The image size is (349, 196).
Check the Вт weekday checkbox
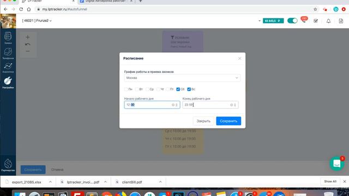pyautogui.click(x=137, y=89)
